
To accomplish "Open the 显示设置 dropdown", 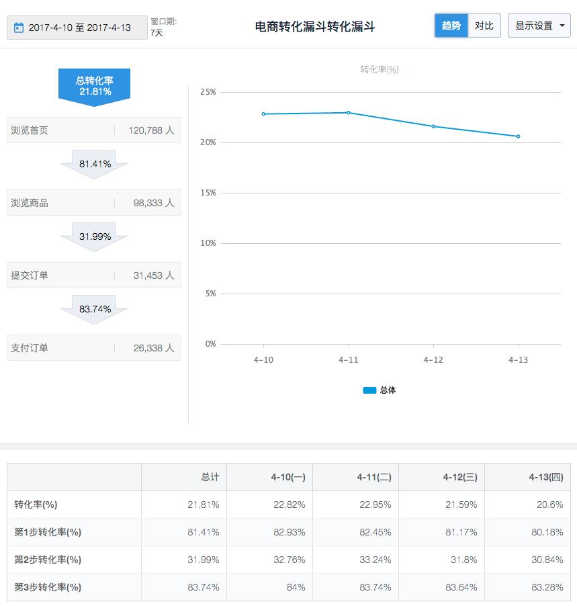I will click(x=535, y=26).
